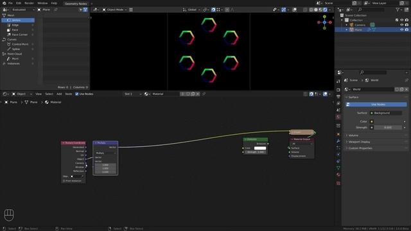411x231 pixels.
Task: Open the File menu
Action: tap(10, 3)
